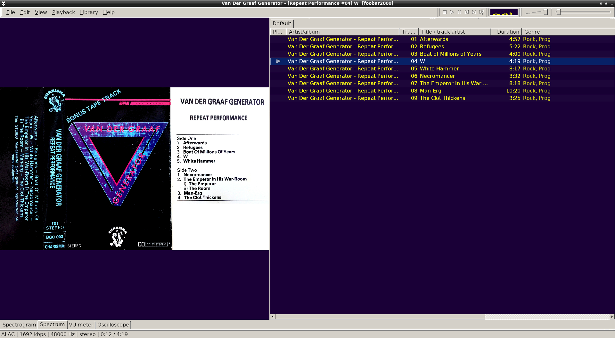Sort by the Genre column header
Screen dimensions: 615x338
coord(568,32)
